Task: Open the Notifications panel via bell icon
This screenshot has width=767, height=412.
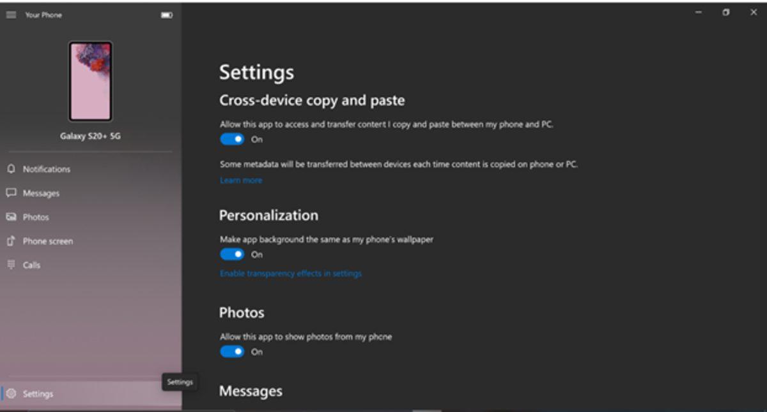Action: tap(10, 169)
